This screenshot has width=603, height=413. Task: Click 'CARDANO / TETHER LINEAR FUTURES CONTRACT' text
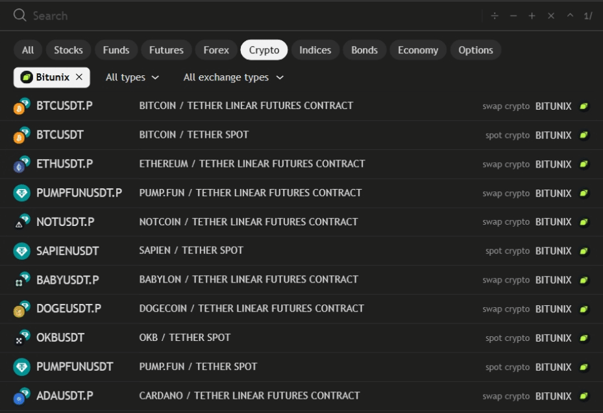click(250, 395)
